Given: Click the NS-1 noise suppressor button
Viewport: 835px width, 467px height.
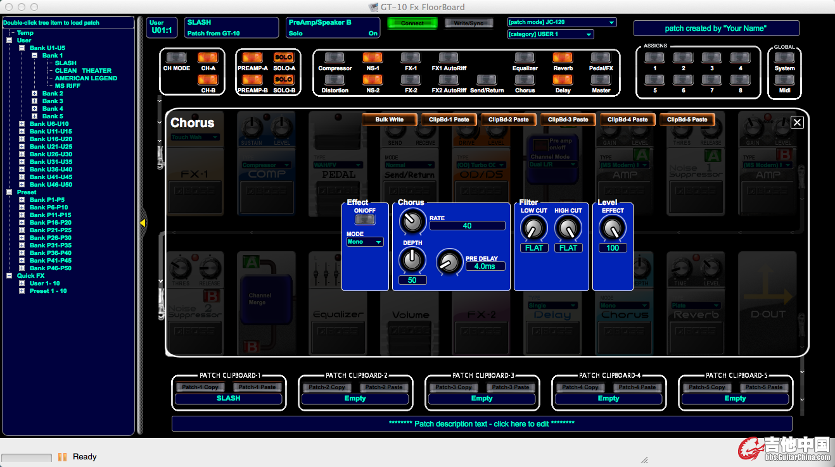Looking at the screenshot, I should pos(373,58).
